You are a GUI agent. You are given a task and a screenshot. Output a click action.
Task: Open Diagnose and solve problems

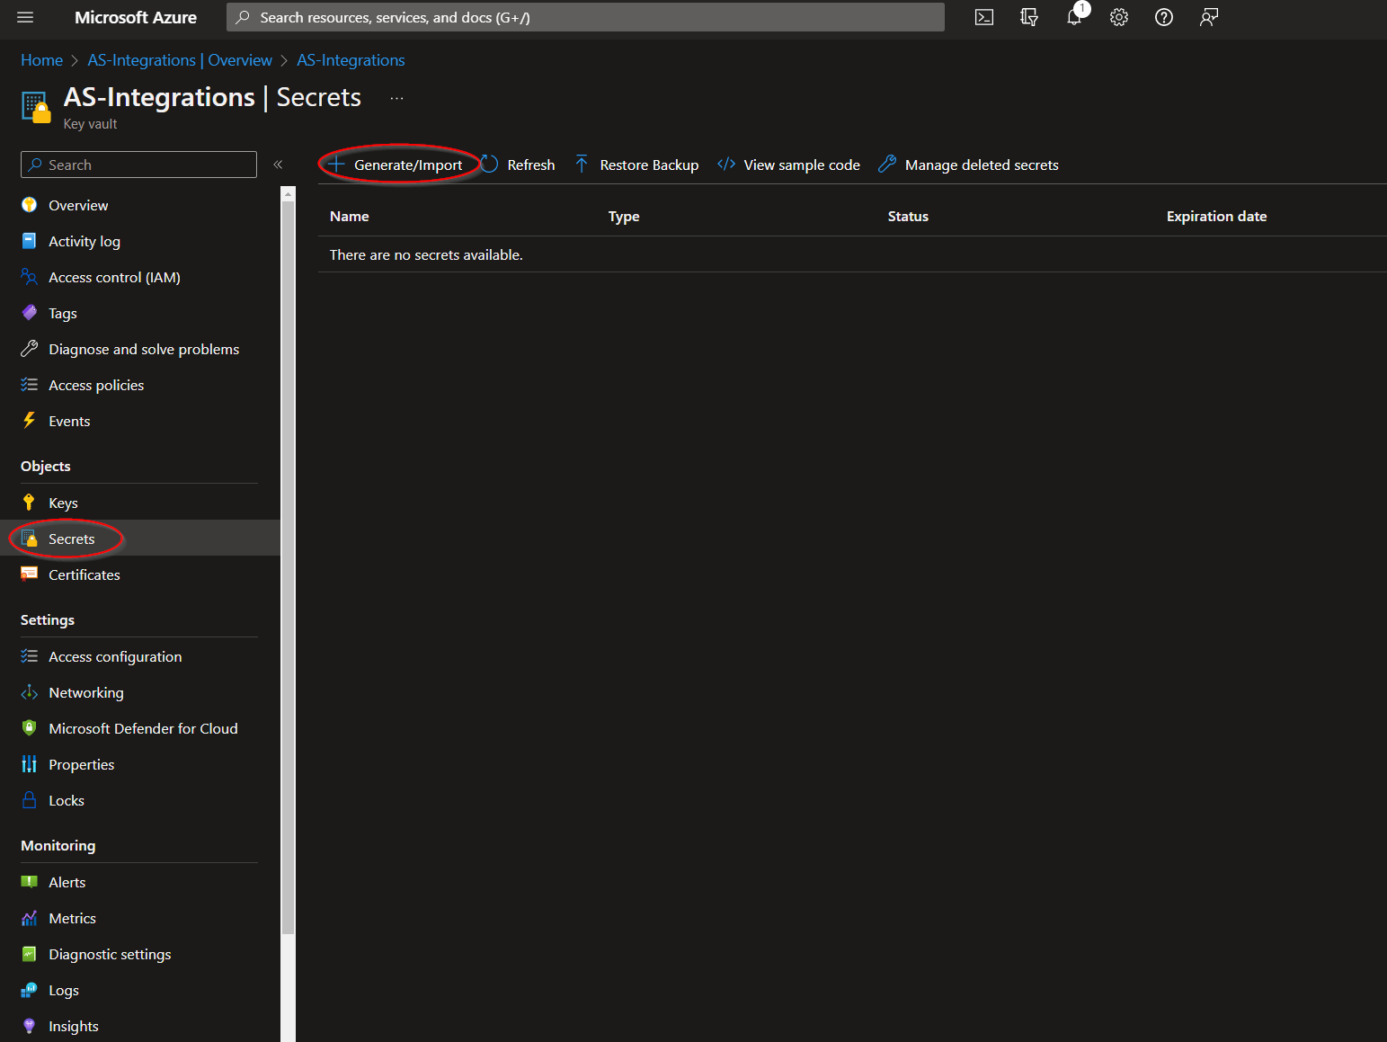point(144,349)
